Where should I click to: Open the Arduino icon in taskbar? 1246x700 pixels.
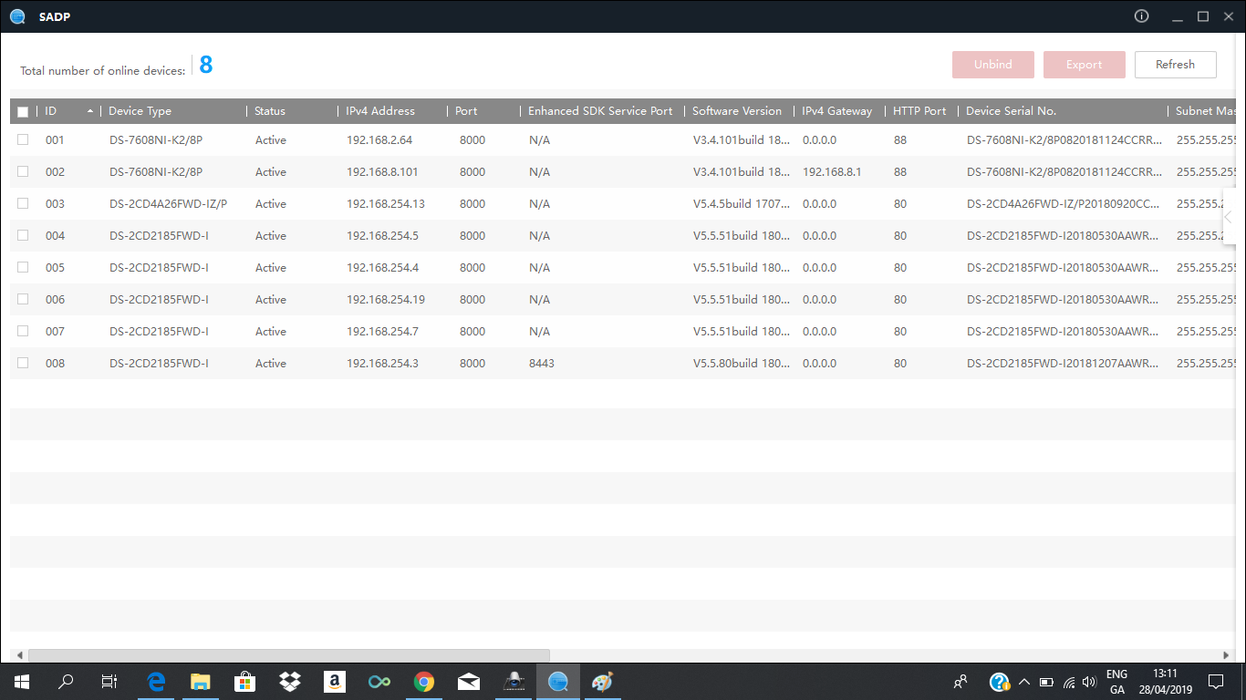[379, 681]
